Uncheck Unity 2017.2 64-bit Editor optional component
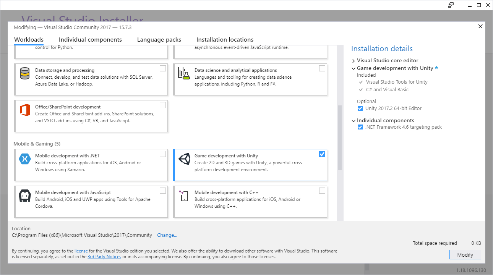Viewport: 493px width, 275px height. 360,108
